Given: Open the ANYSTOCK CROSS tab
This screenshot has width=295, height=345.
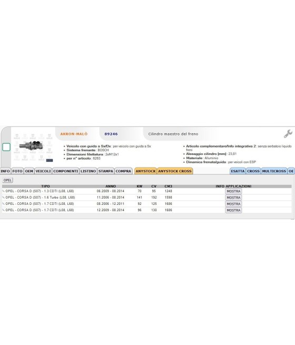Looking at the screenshot, I should pos(175,171).
